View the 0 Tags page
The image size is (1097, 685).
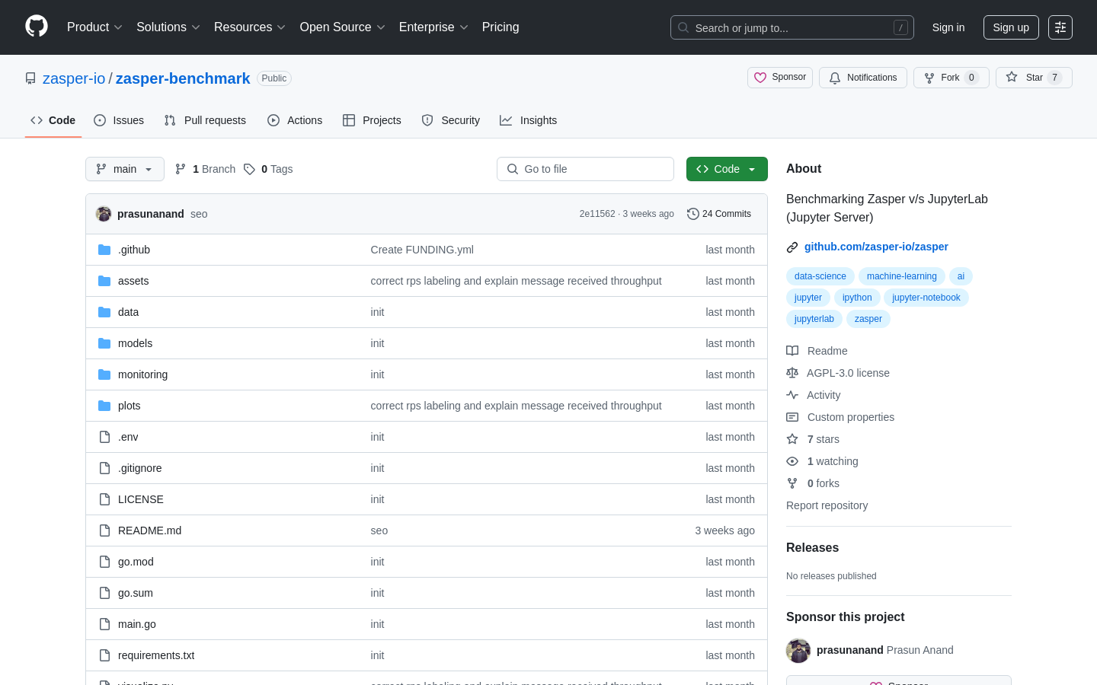coord(268,169)
